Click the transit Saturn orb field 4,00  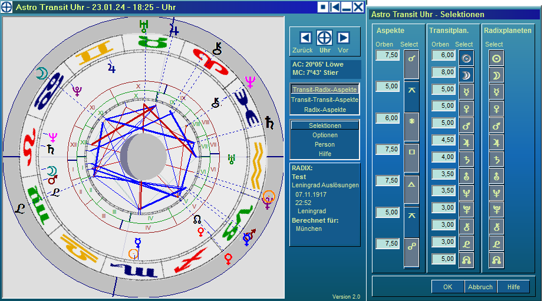point(444,157)
